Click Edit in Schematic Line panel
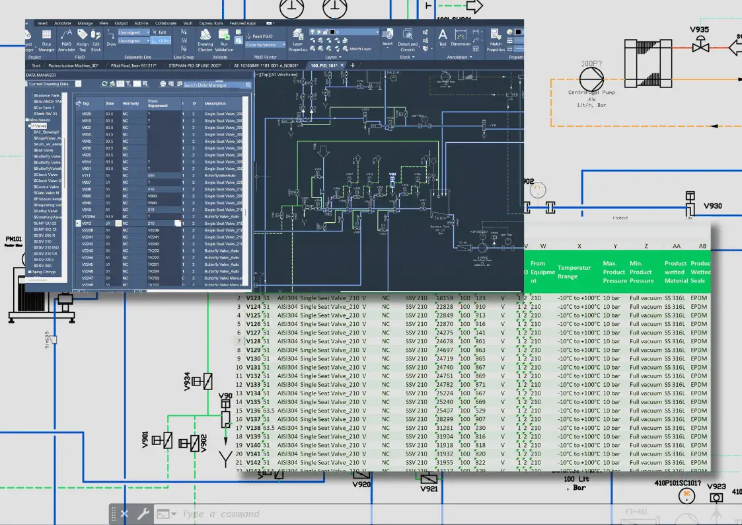Screen dimensions: 742x525 pyautogui.click(x=159, y=32)
